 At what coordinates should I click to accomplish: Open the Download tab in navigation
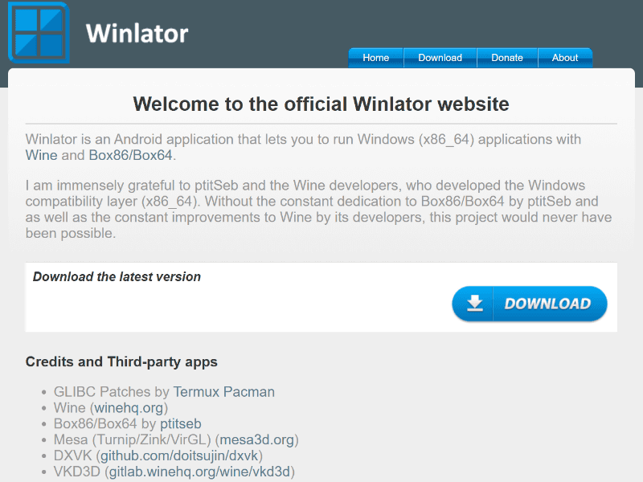[440, 58]
